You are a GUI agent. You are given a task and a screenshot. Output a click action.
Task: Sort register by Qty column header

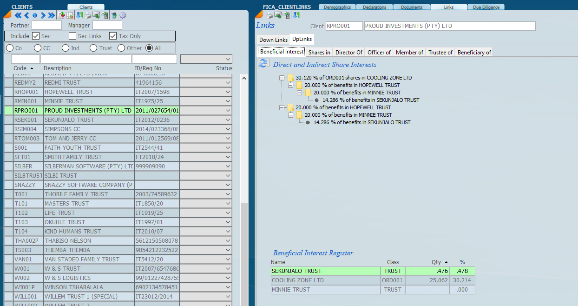[x=435, y=262]
